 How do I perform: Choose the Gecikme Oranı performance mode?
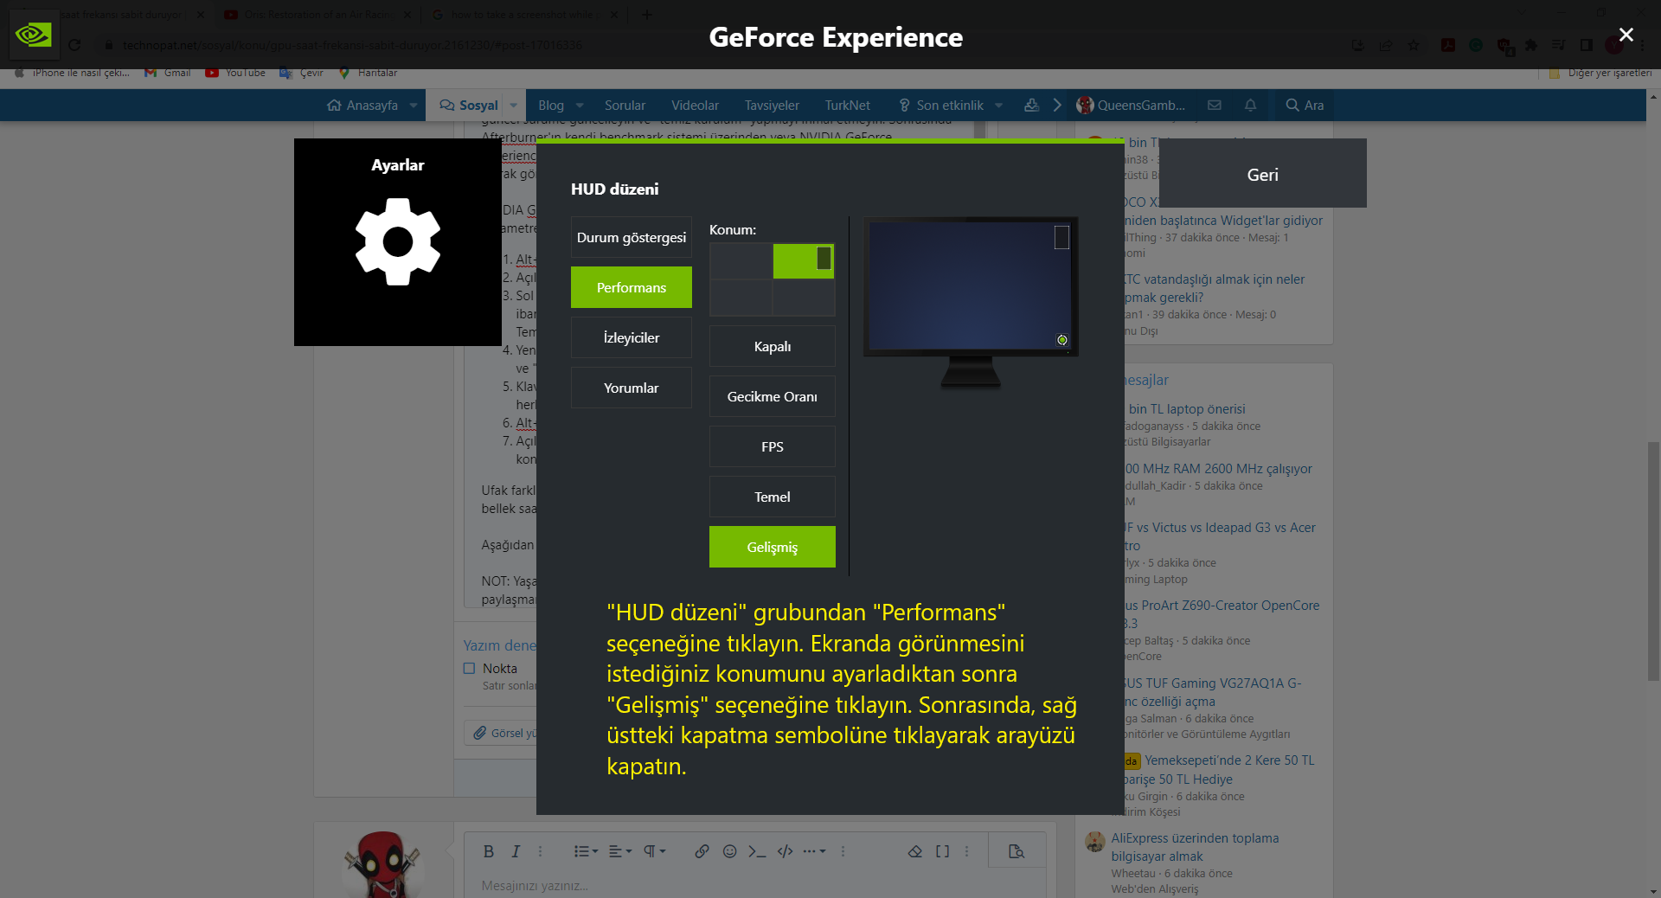pos(773,396)
